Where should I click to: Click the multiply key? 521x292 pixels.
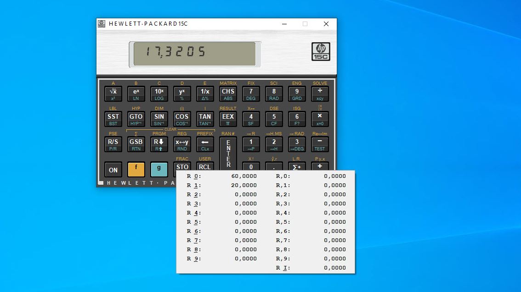coord(320,119)
